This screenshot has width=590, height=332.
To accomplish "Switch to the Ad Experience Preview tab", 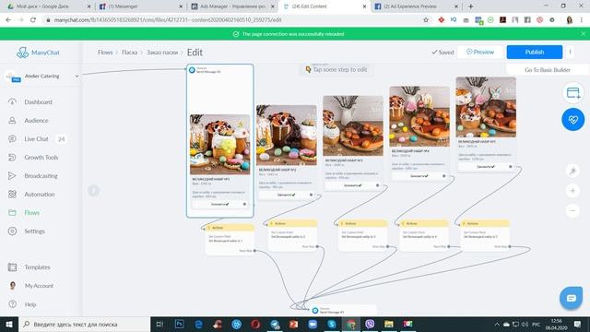I will [417, 6].
